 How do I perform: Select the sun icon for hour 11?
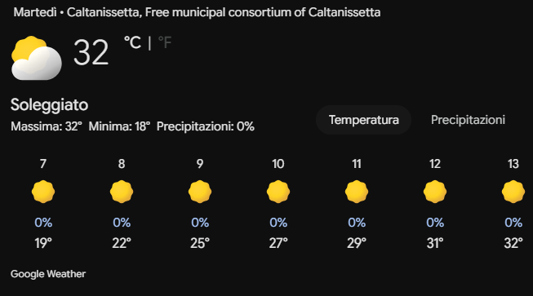pyautogui.click(x=357, y=192)
